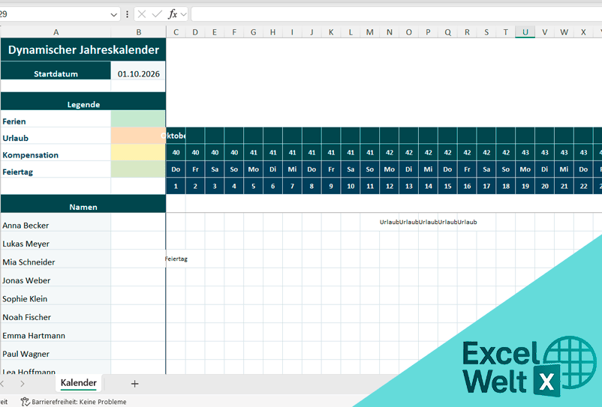This screenshot has width=602, height=407.
Task: Click the next-sheet navigation arrow
Action: point(23,384)
